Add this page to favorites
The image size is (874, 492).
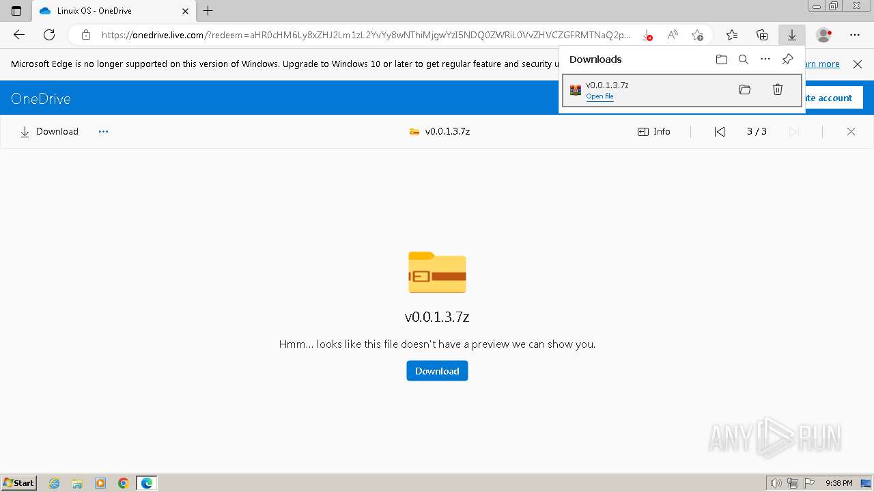(697, 35)
